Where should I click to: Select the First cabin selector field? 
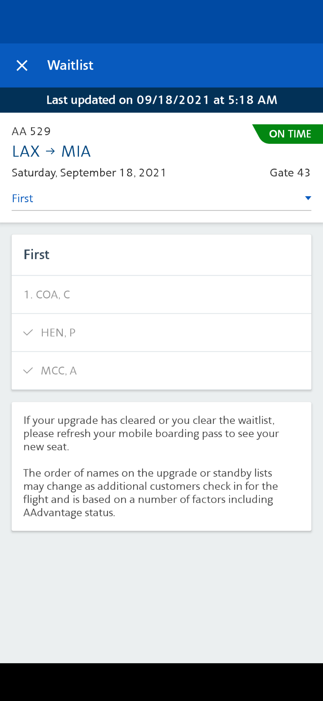click(161, 198)
